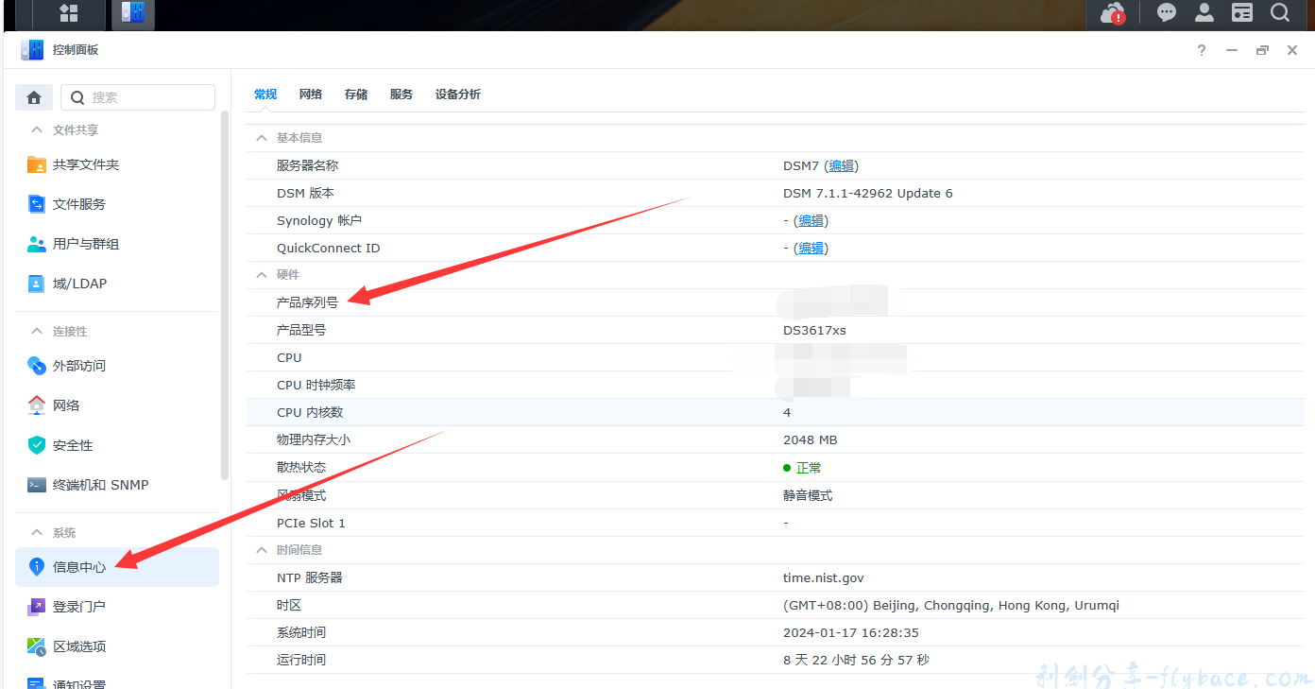This screenshot has height=689, width=1315.
Task: Collapse the 系统 sidebar section
Action: (37, 533)
